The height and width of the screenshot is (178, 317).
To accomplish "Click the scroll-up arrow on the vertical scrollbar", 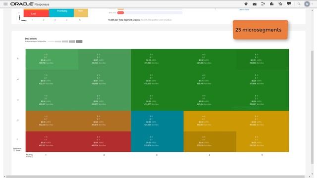I will click(x=313, y=10).
